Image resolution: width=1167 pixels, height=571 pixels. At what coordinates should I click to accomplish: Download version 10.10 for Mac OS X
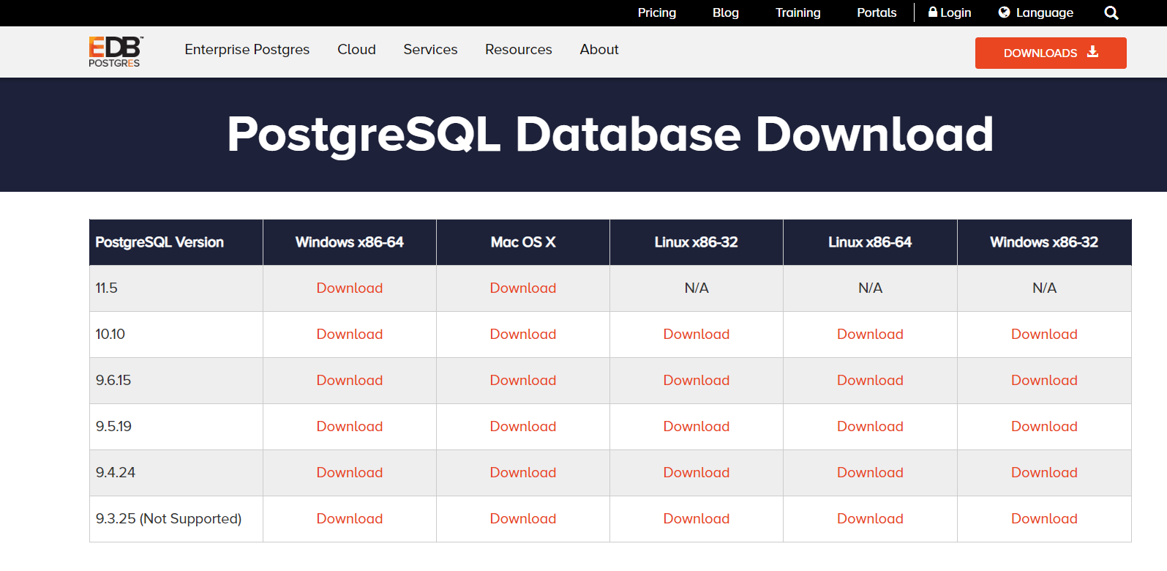click(x=523, y=335)
